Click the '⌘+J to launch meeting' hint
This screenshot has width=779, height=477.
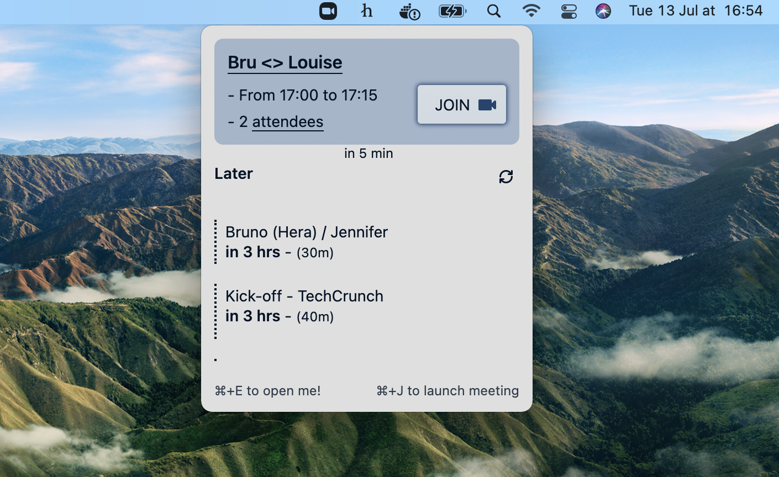tap(448, 391)
